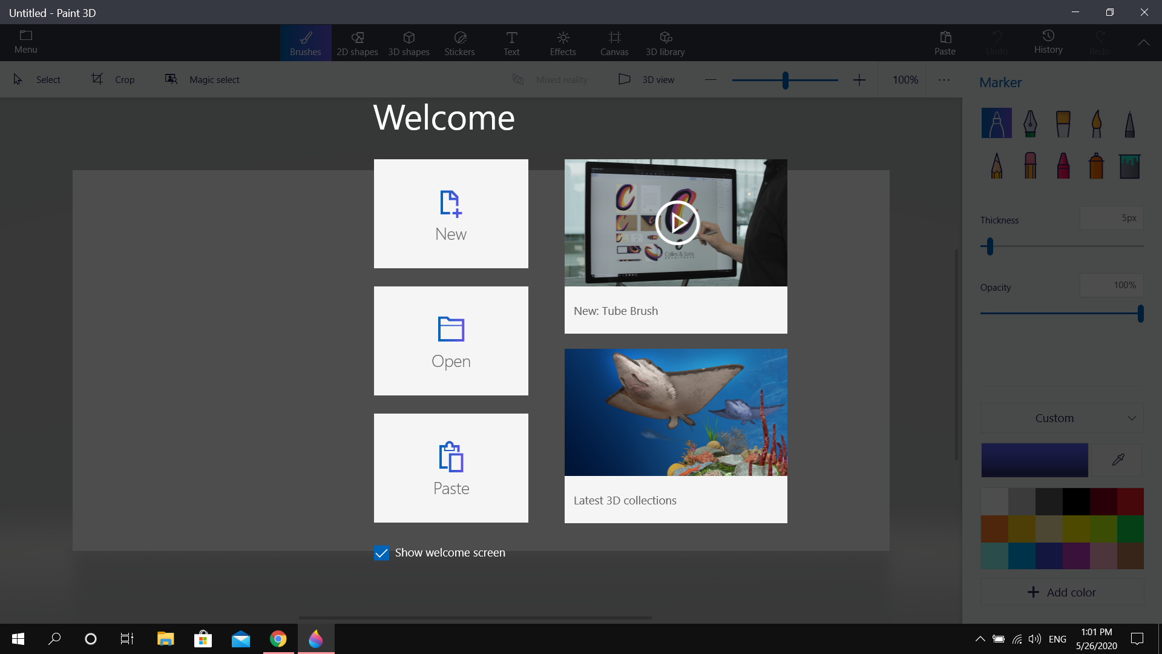
Task: Select the Spray can brush
Action: (1096, 165)
